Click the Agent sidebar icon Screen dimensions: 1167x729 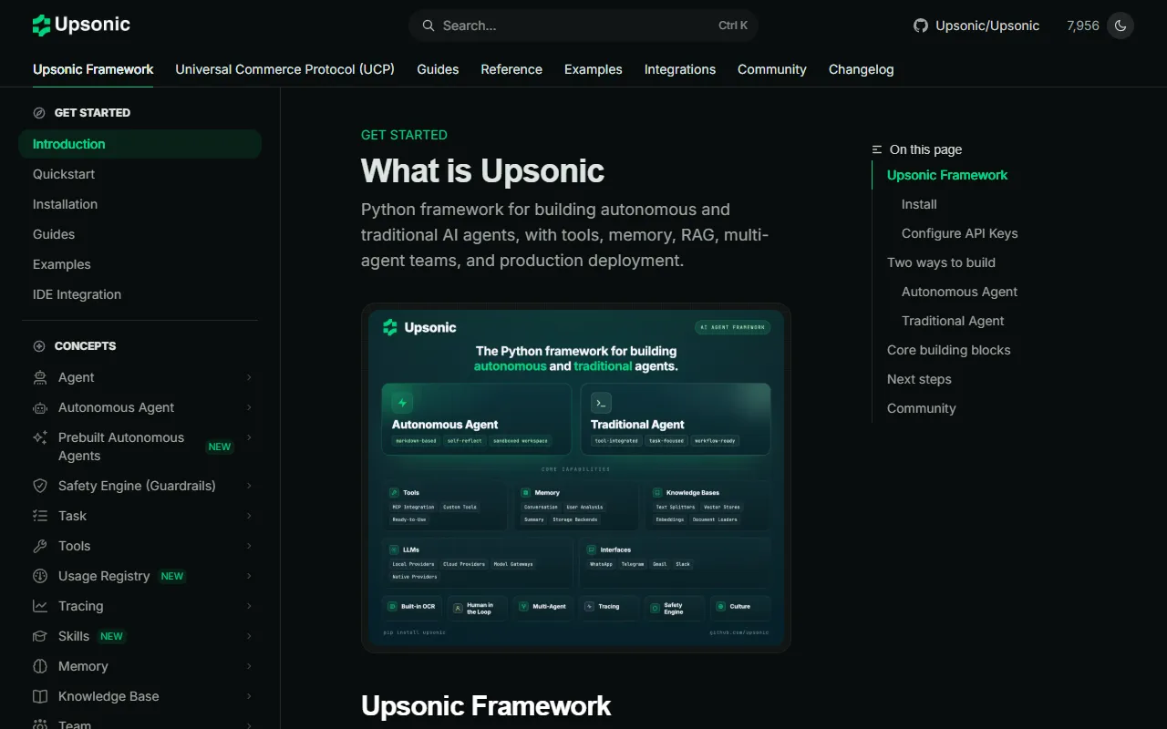point(40,377)
